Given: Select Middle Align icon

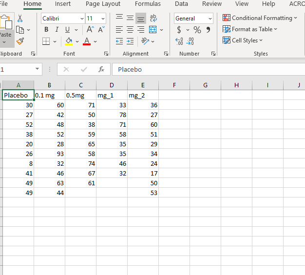Looking at the screenshot, I should [x=130, y=18].
